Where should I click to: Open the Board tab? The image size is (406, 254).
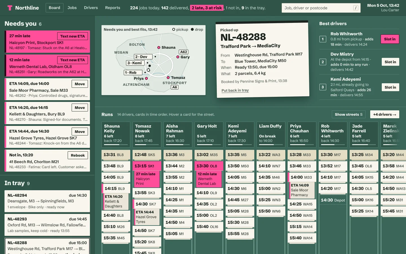point(54,8)
